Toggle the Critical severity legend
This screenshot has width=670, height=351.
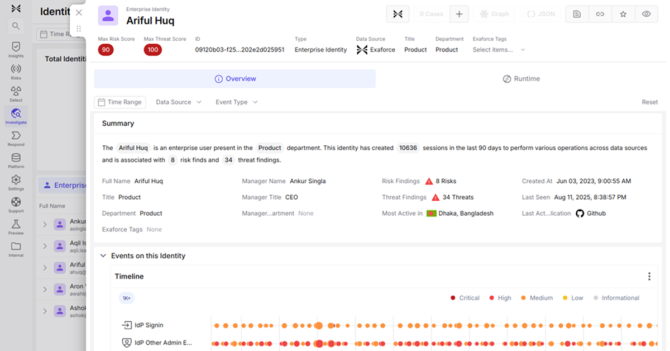(465, 298)
